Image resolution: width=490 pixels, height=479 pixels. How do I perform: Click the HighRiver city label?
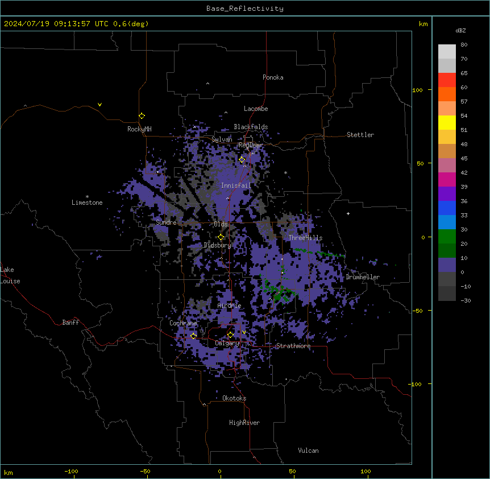pyautogui.click(x=244, y=423)
